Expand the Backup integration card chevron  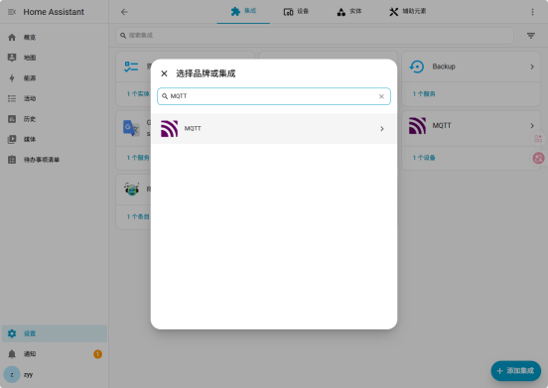[x=532, y=66]
